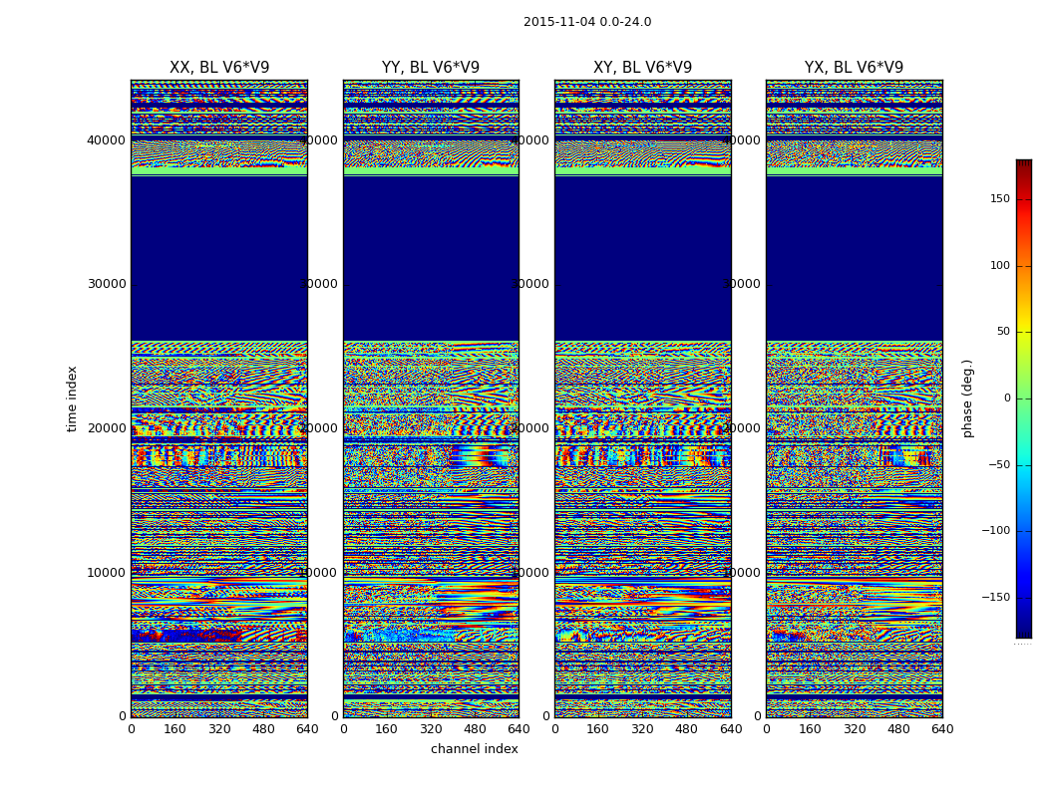Select the YY, BL V6*V9 subplot title
Image resolution: width=1047 pixels, height=797 pixels.
[x=431, y=68]
